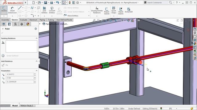Switch to the Evaluate ribbon tab

(24, 20)
